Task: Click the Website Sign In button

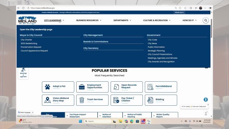Action: coord(179,13)
